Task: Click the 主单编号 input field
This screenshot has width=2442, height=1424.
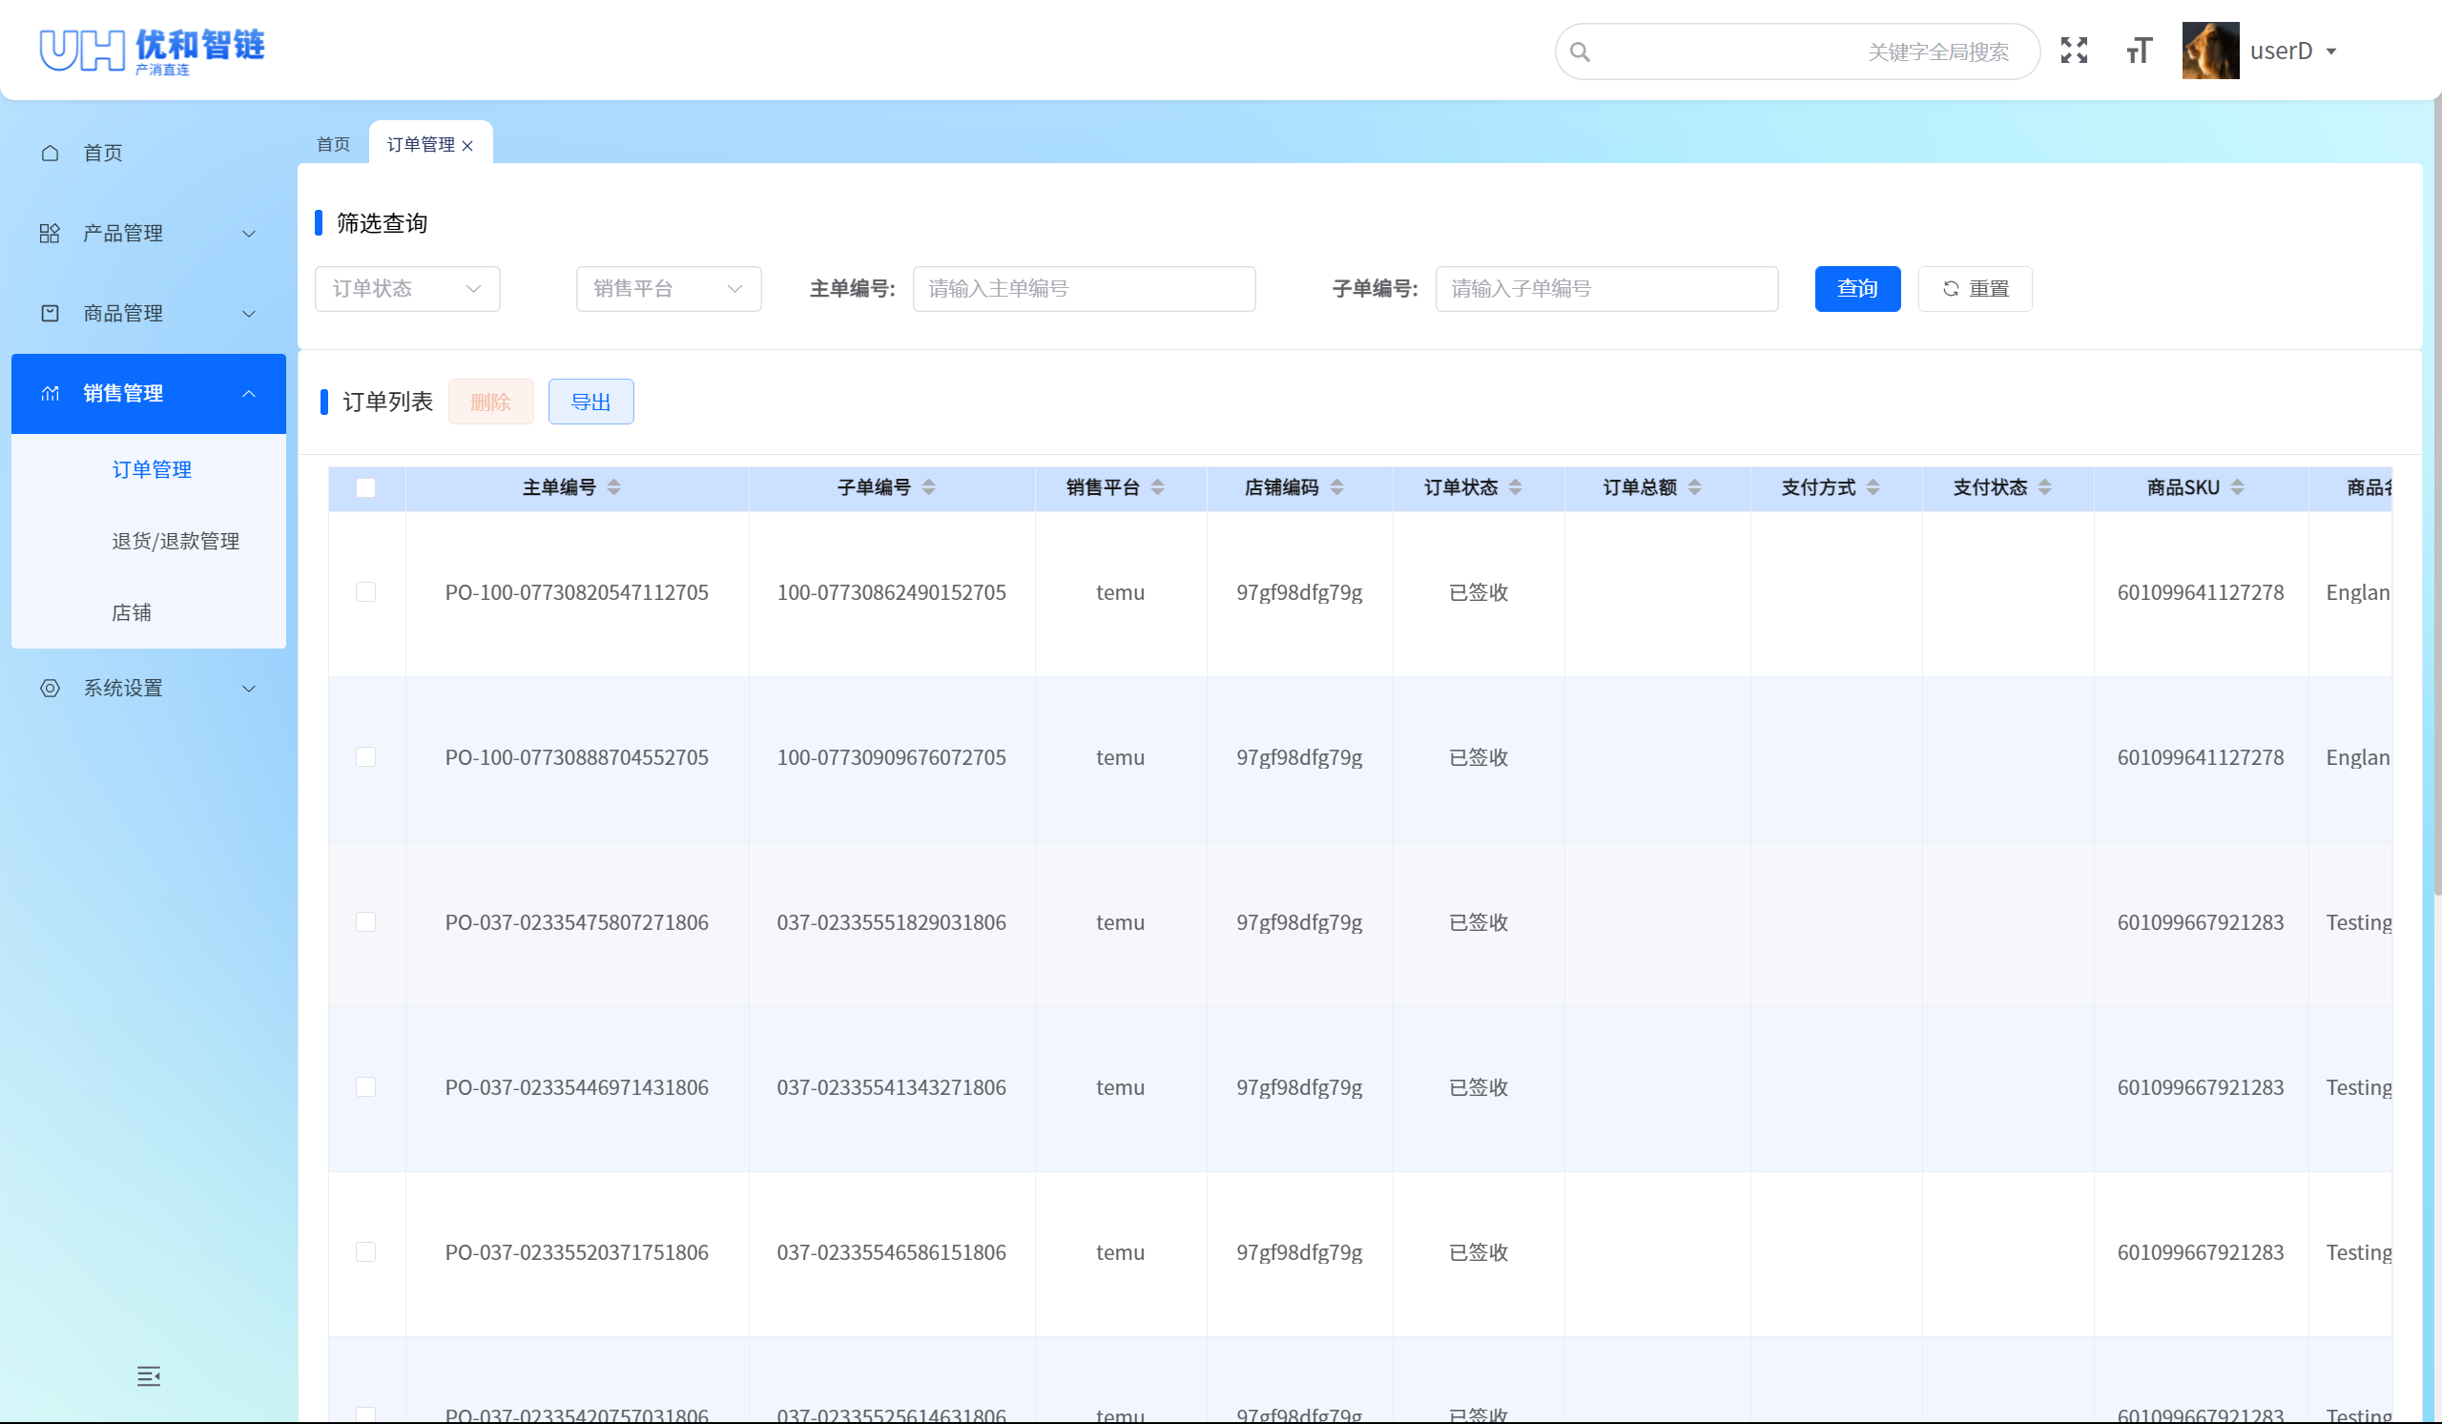Action: coord(1084,289)
